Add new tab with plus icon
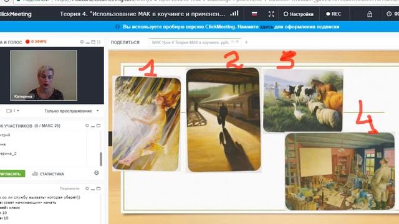 click(x=246, y=42)
